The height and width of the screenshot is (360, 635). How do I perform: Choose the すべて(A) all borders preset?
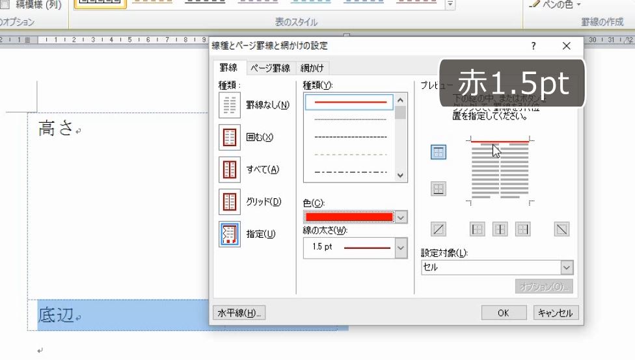click(230, 170)
